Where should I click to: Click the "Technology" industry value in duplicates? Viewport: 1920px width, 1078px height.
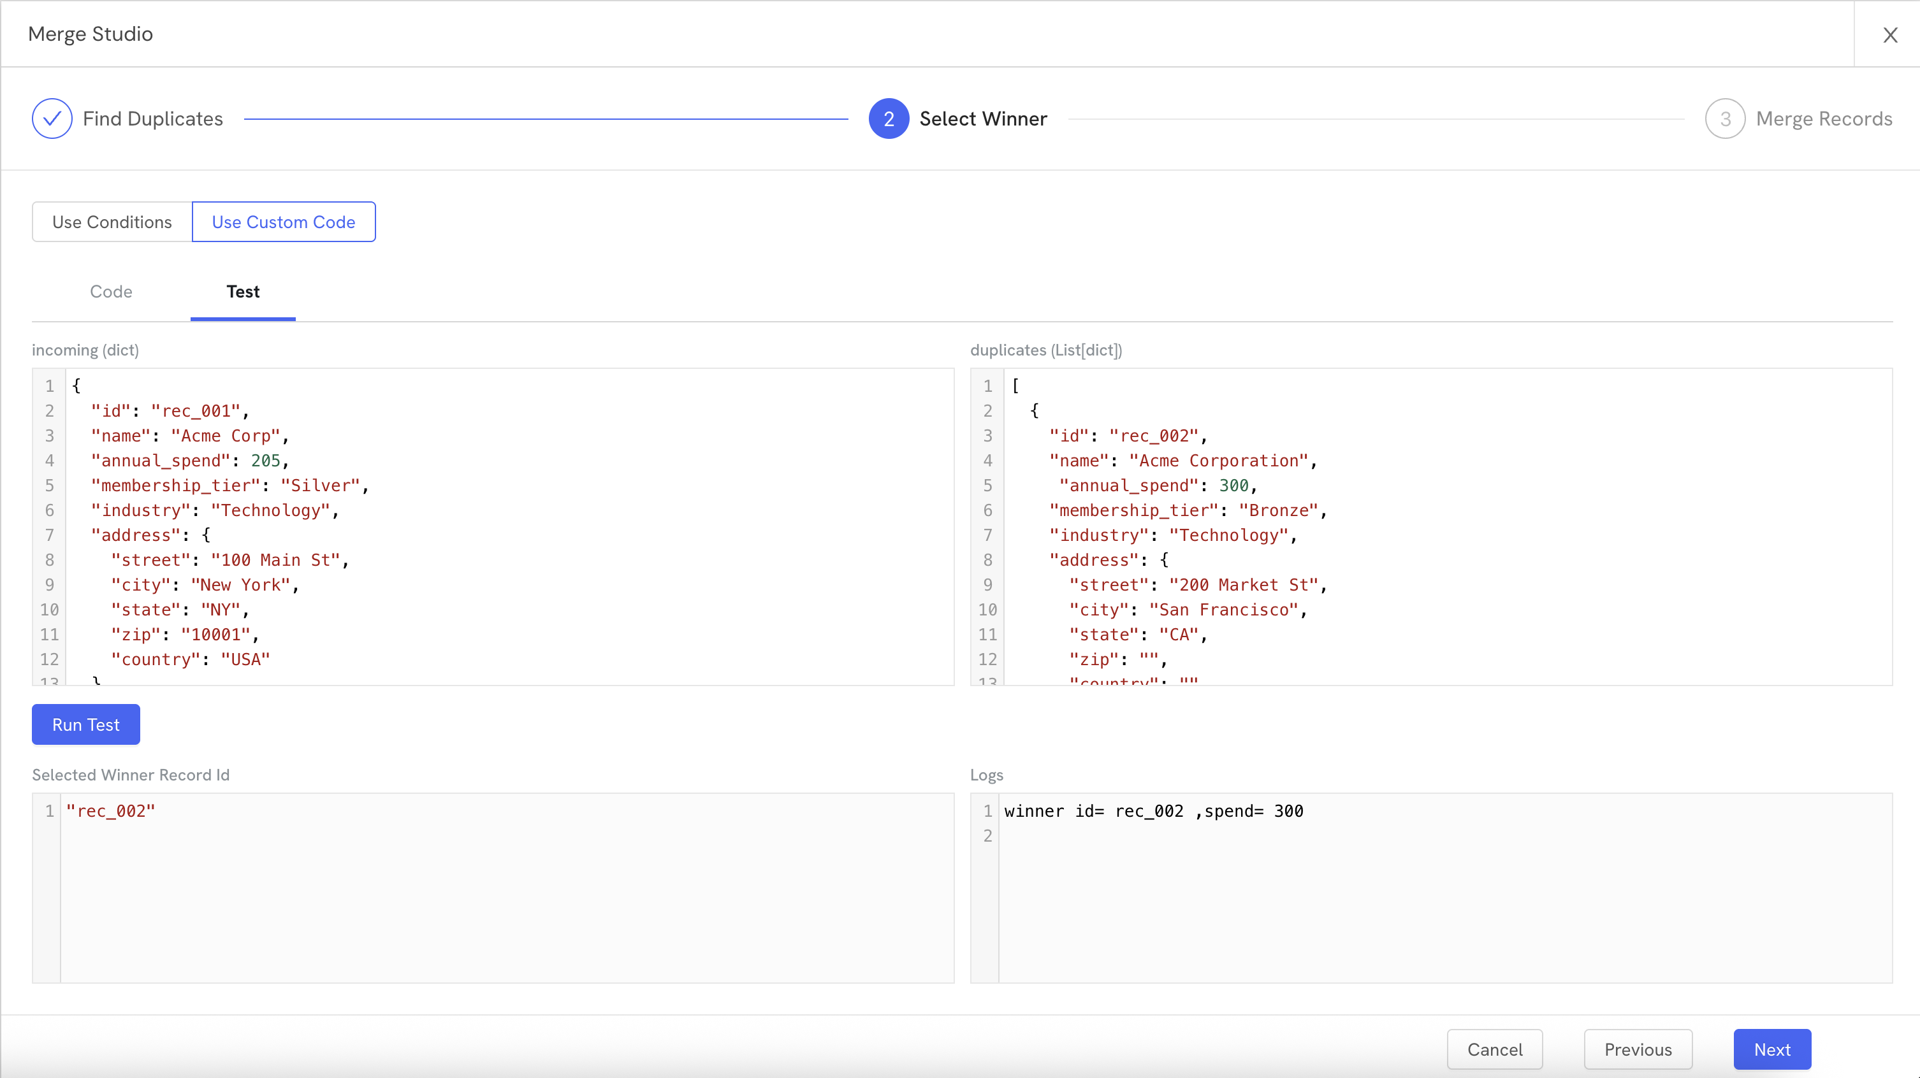[x=1229, y=535]
